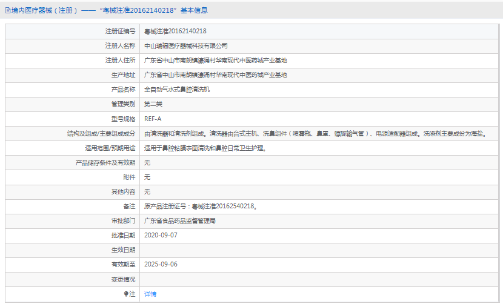
Task: Click the 生产地址 row label
Action: pos(123,75)
